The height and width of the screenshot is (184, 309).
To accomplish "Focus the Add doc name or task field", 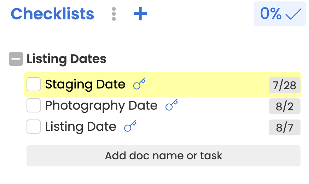I will pyautogui.click(x=163, y=155).
